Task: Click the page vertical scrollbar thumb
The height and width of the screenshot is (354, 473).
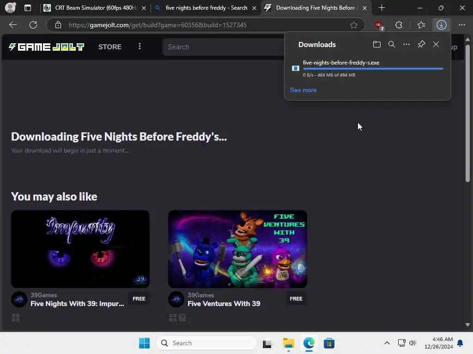Action: pyautogui.click(x=467, y=113)
